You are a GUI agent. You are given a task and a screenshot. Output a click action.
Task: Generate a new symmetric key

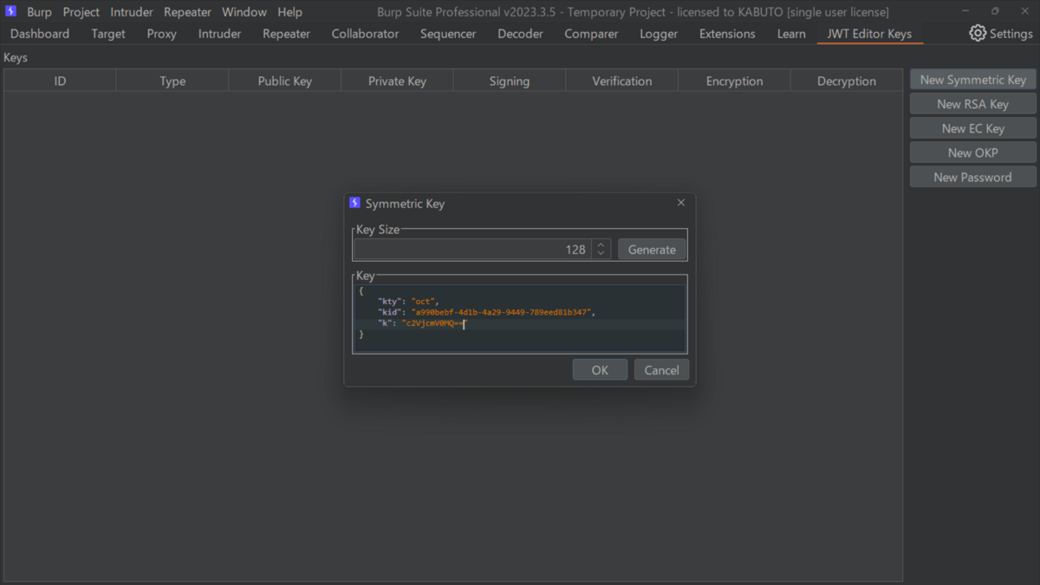pyautogui.click(x=652, y=250)
